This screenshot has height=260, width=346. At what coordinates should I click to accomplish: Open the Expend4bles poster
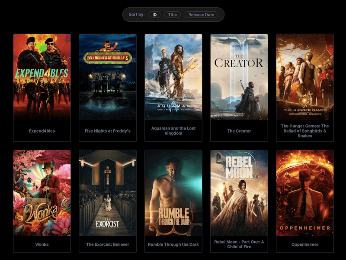(42, 77)
